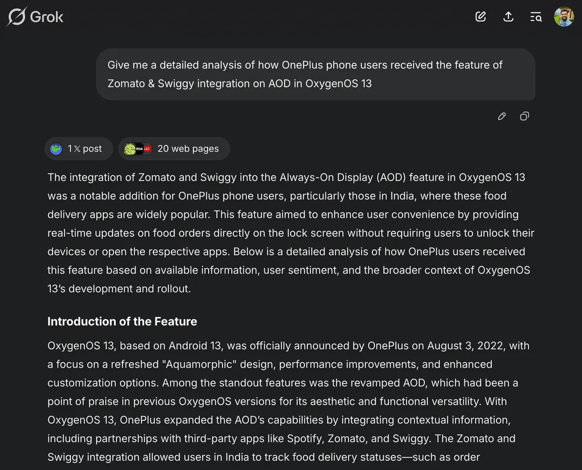
Task: Share conversation using upload icon
Action: pyautogui.click(x=508, y=17)
